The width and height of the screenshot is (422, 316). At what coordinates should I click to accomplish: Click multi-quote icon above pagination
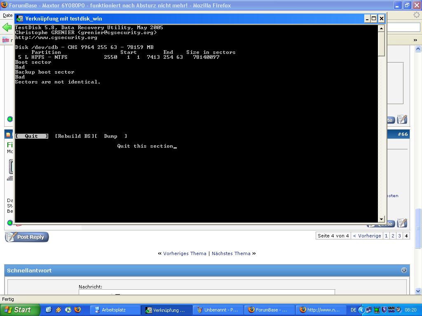coord(402,223)
